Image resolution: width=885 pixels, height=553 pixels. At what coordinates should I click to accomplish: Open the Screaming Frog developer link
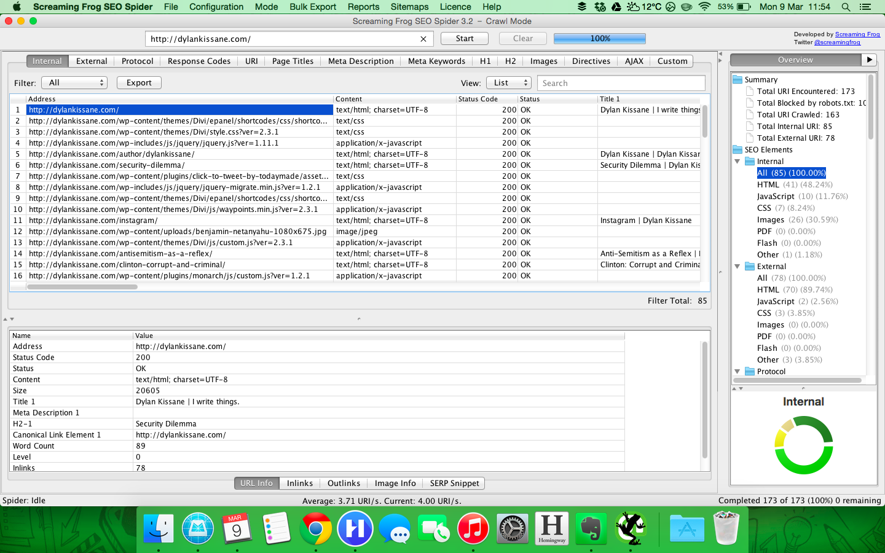click(857, 34)
